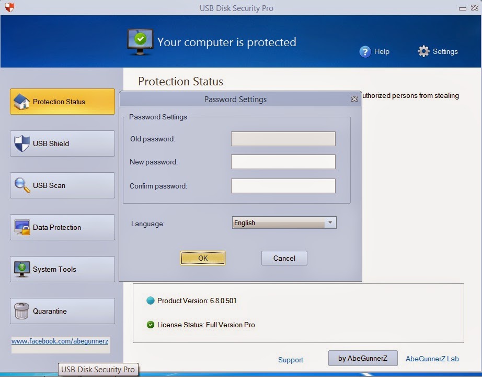The width and height of the screenshot is (482, 377).
Task: Minimize the USB Disk Security Pro window
Action: coord(462,8)
